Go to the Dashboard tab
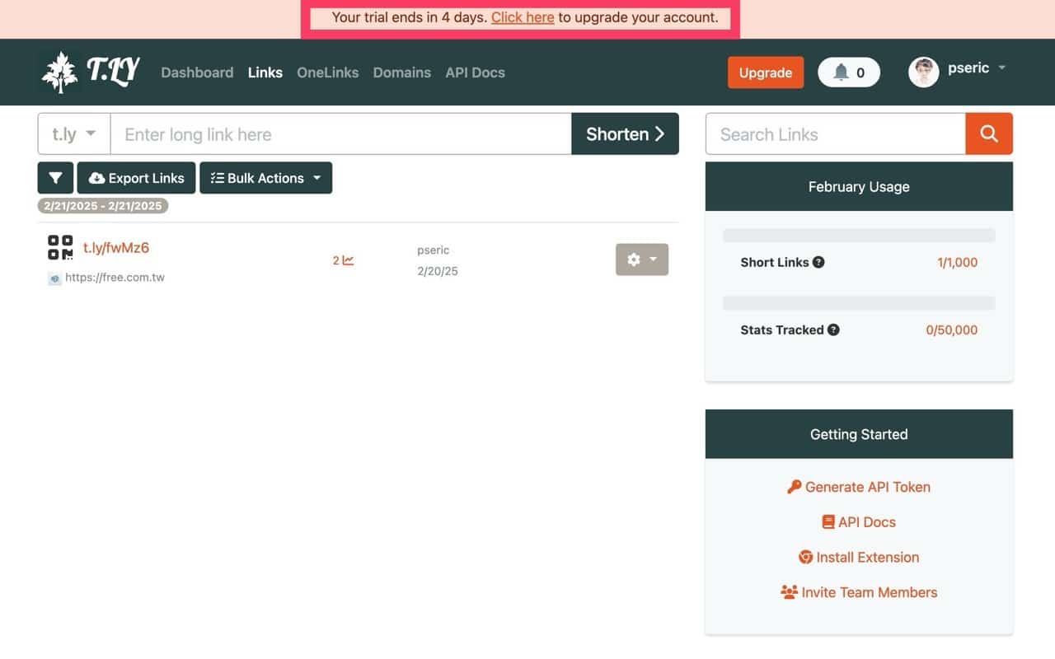The height and width of the screenshot is (659, 1055). tap(197, 72)
